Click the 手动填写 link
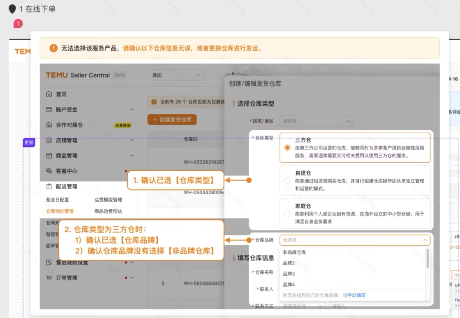Viewport: 460px width, 318px height. pos(356,295)
